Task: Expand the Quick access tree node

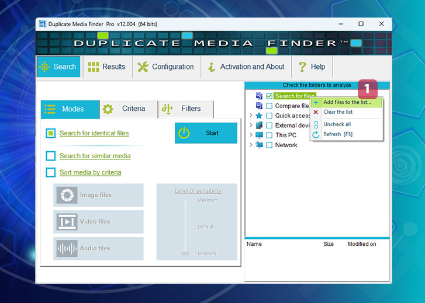Action: (251, 116)
